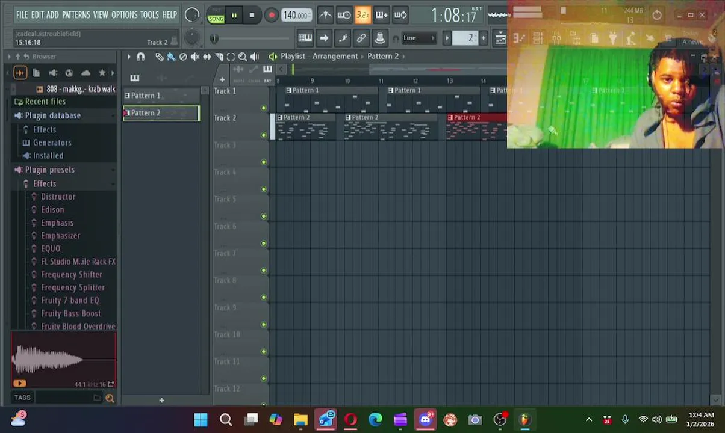725x433 pixels.
Task: Open the OPTIONS menu
Action: pyautogui.click(x=124, y=15)
